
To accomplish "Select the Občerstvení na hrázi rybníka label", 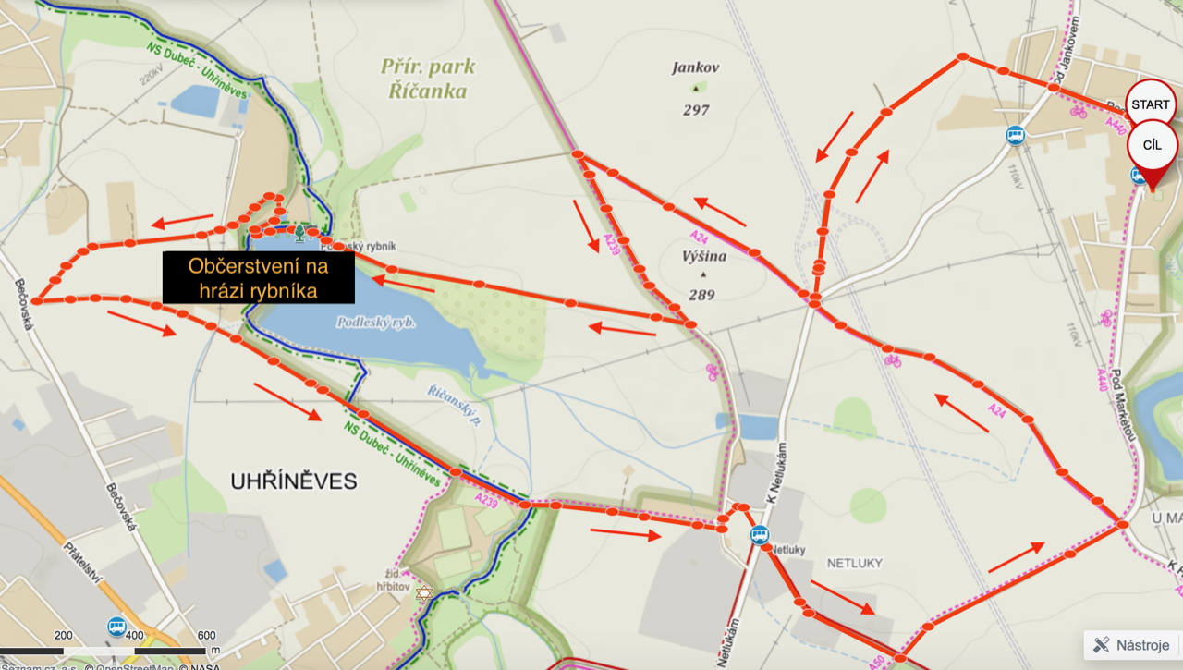I will (259, 277).
